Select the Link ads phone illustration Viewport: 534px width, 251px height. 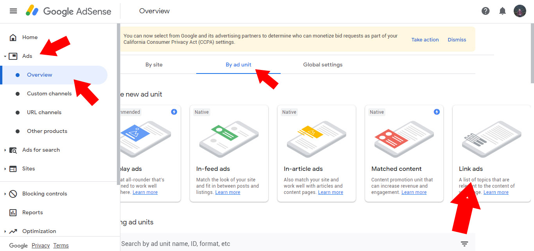tap(492, 139)
